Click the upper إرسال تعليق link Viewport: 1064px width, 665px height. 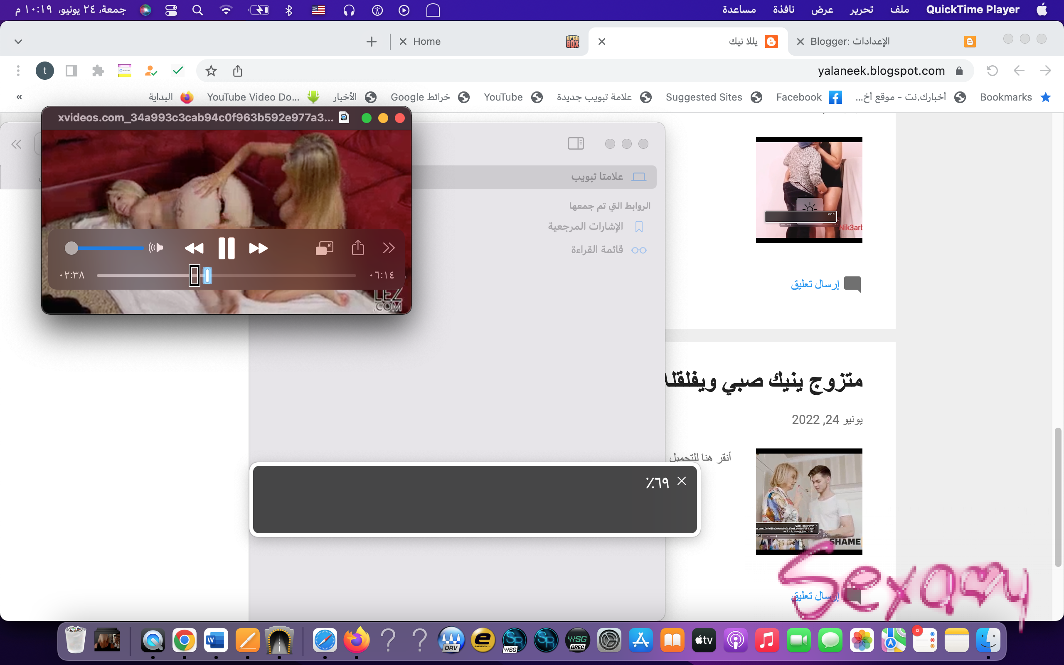point(815,284)
